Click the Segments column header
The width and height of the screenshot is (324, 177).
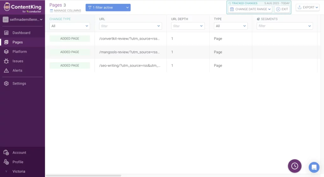269,19
